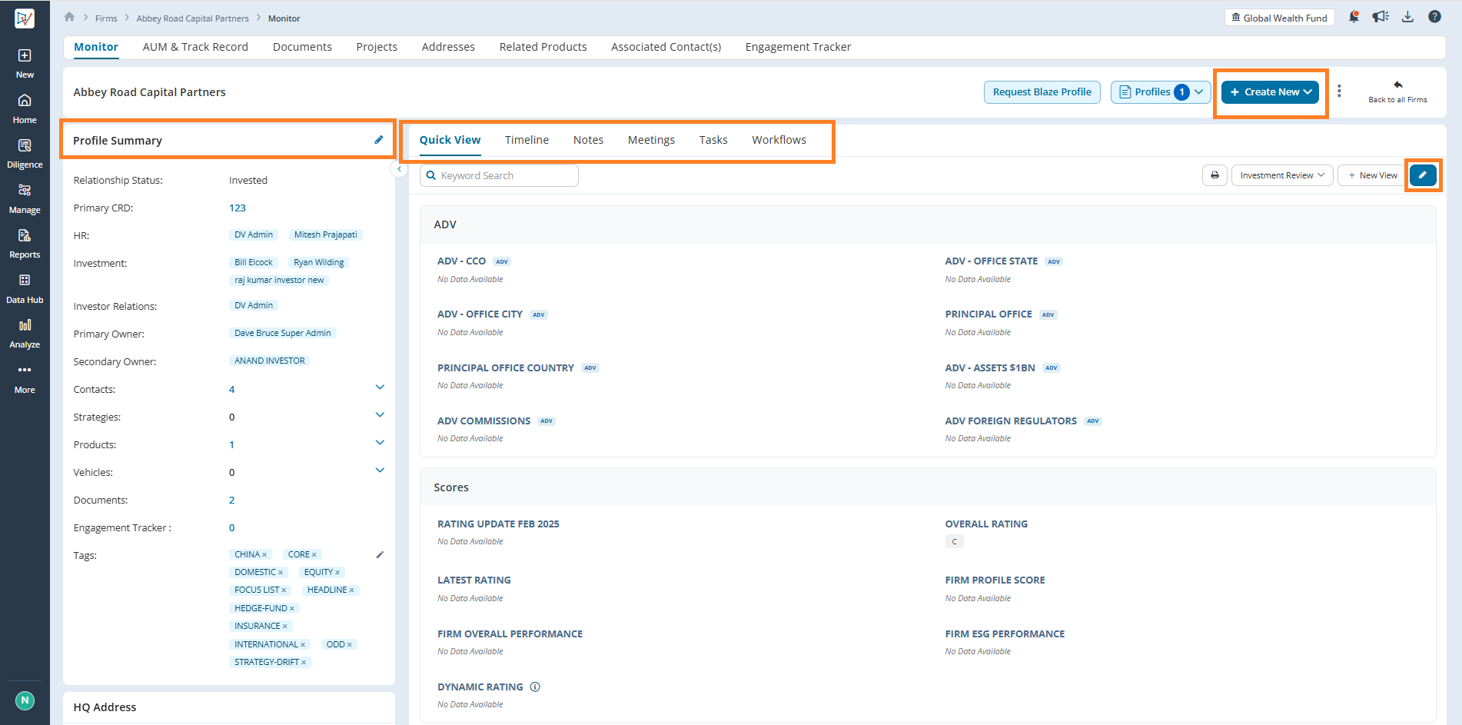Open the Diligence sidebar icon
The image size is (1462, 725).
tap(25, 153)
